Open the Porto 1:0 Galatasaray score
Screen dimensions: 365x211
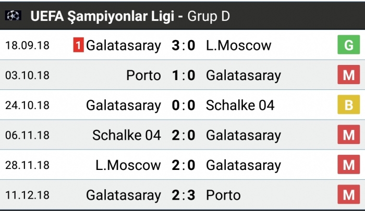183,76
